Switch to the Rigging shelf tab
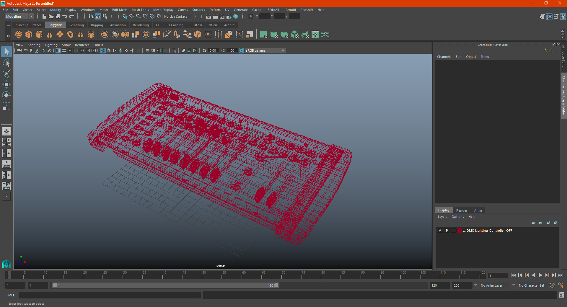Image resolution: width=567 pixels, height=307 pixels. point(97,25)
